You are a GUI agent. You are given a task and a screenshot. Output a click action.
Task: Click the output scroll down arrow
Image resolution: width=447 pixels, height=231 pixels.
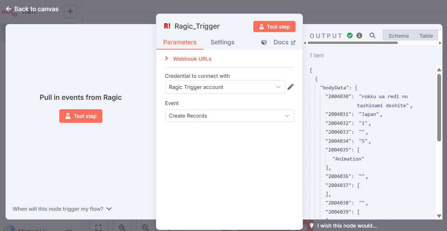tap(439, 216)
